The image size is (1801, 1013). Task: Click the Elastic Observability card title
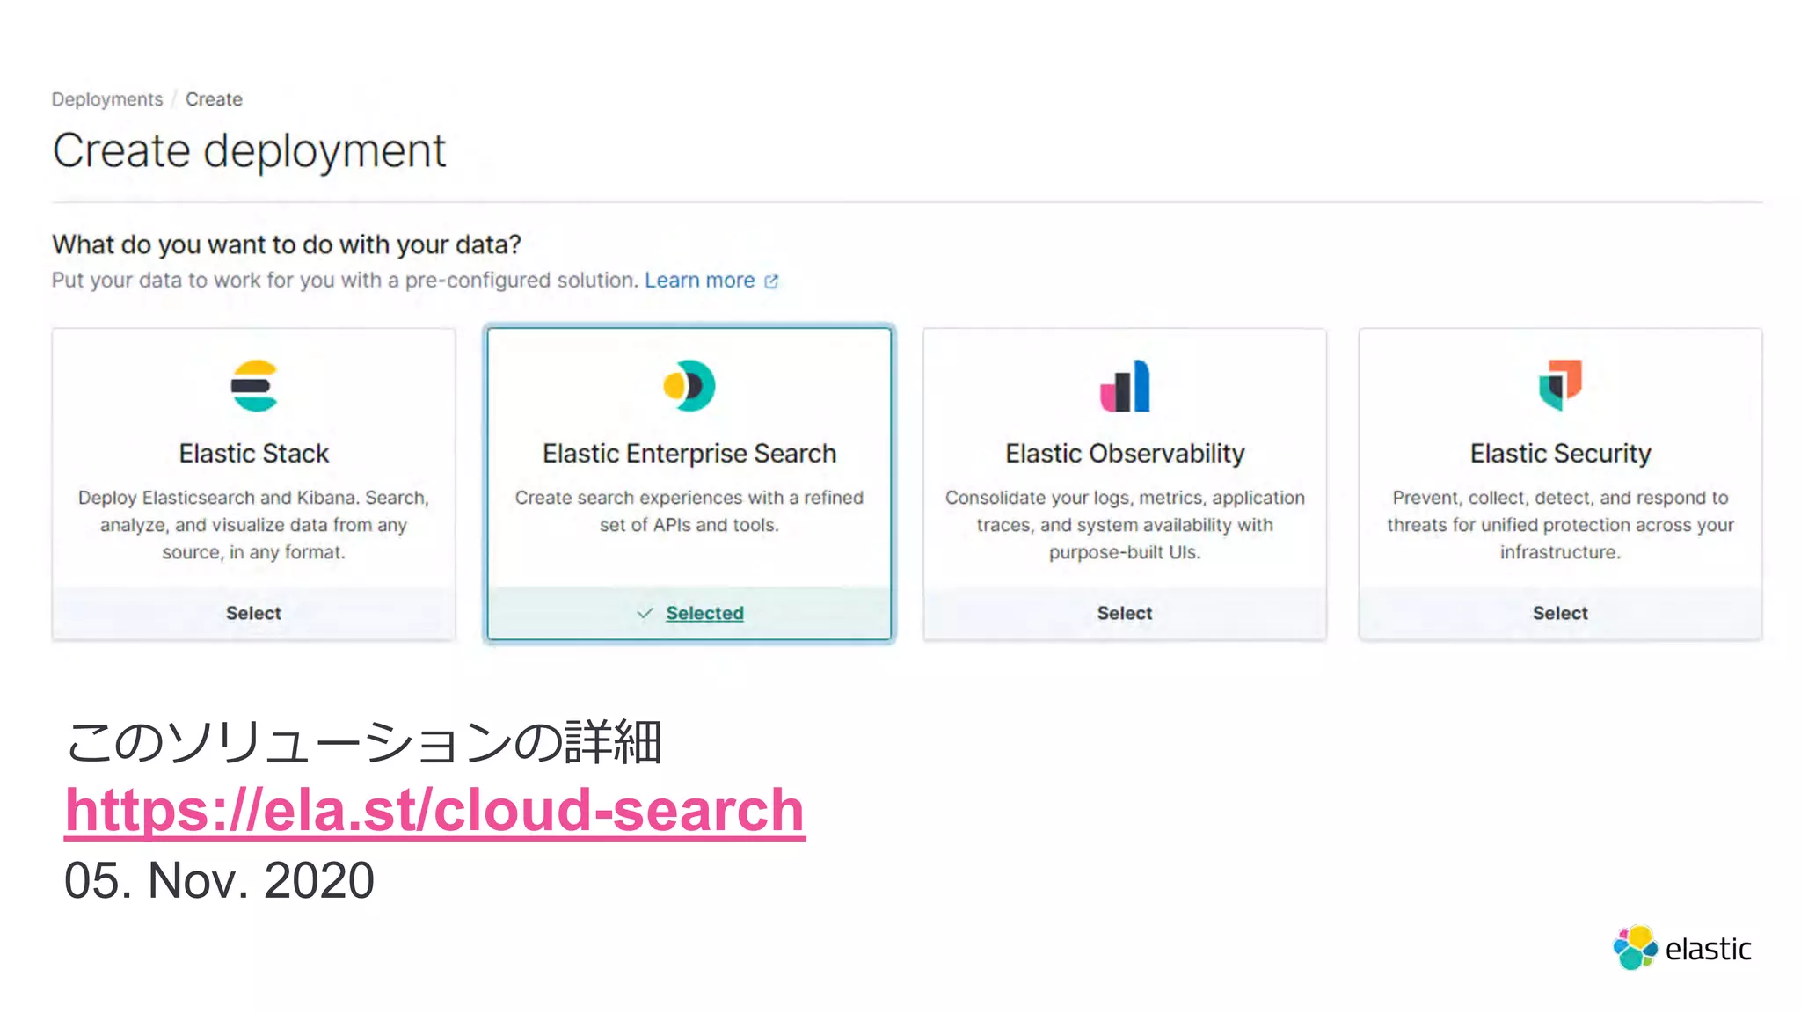click(1125, 454)
